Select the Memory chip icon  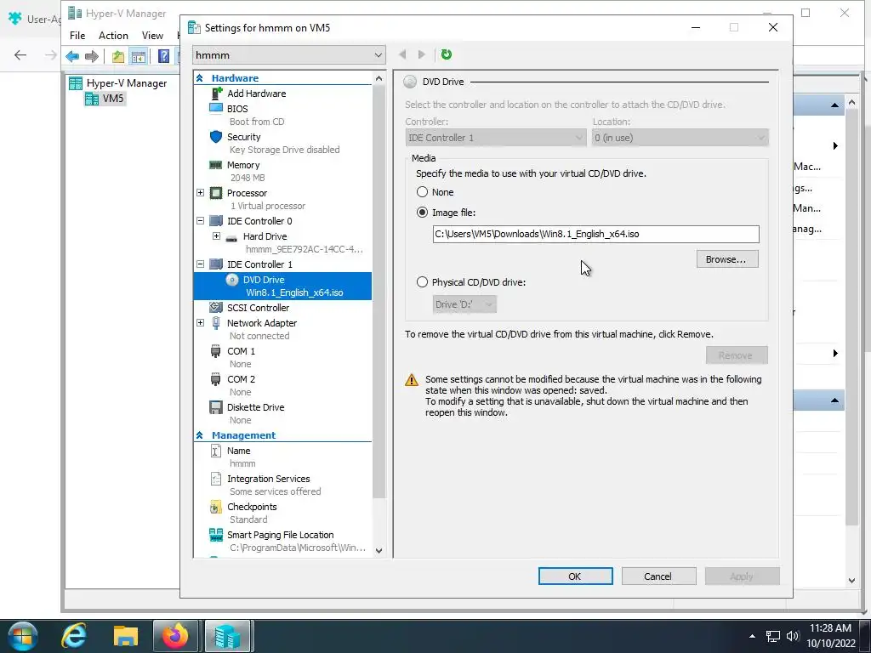coord(215,165)
